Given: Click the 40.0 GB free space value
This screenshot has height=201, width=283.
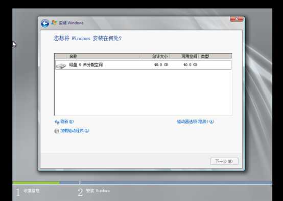Looking at the screenshot, I should pyautogui.click(x=190, y=65).
